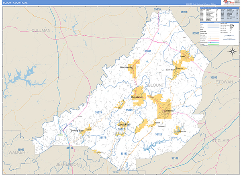241x175 pixels.
Task: Click the Smoke Rise community label
Action: point(77,130)
